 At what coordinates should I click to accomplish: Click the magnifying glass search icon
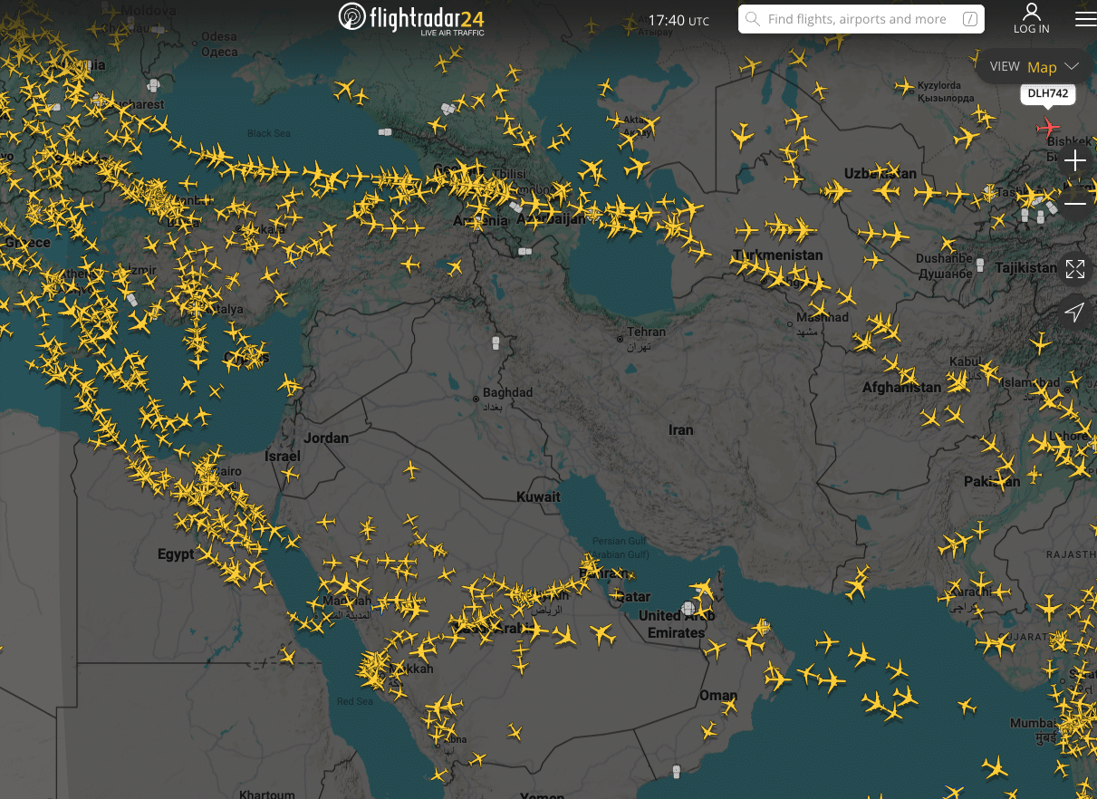tap(753, 19)
